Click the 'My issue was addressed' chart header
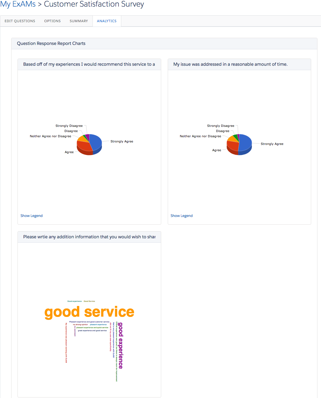 (x=230, y=64)
